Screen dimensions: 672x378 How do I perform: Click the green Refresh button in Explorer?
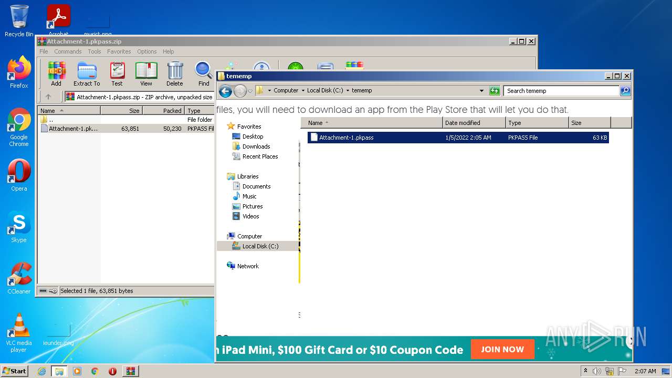495,91
